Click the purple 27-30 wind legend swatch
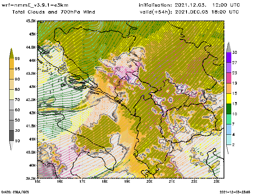257x194 pixels. click(x=229, y=57)
